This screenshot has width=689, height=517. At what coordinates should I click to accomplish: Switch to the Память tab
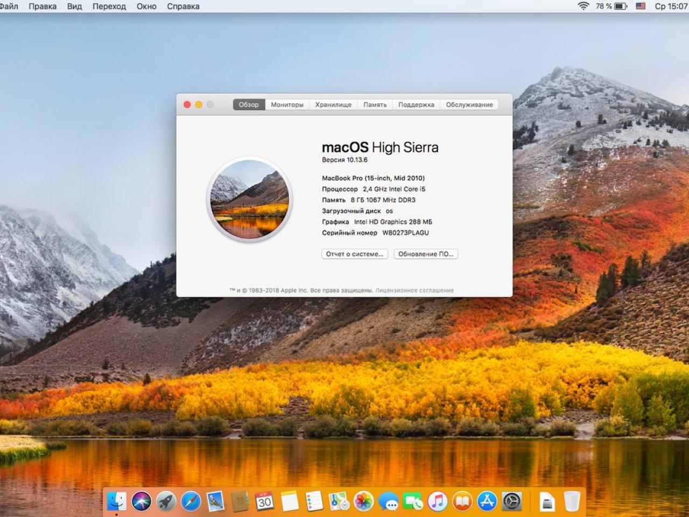pos(375,104)
